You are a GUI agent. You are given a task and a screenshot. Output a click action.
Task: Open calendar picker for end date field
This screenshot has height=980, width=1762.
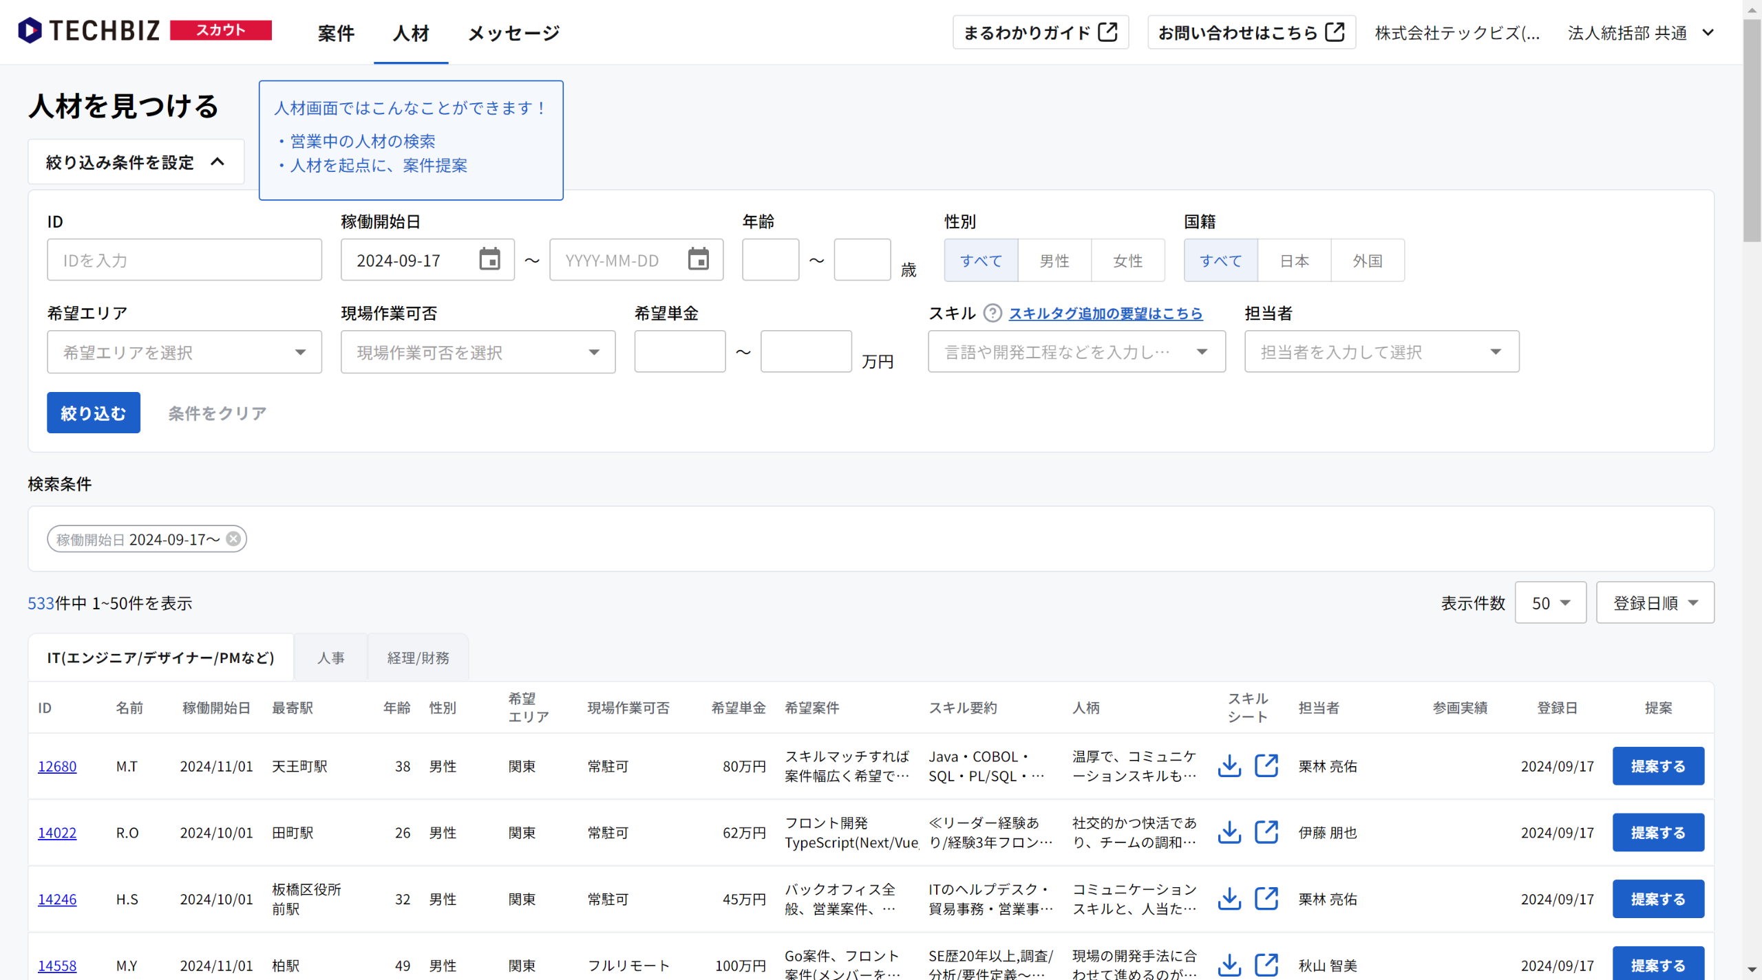point(698,260)
